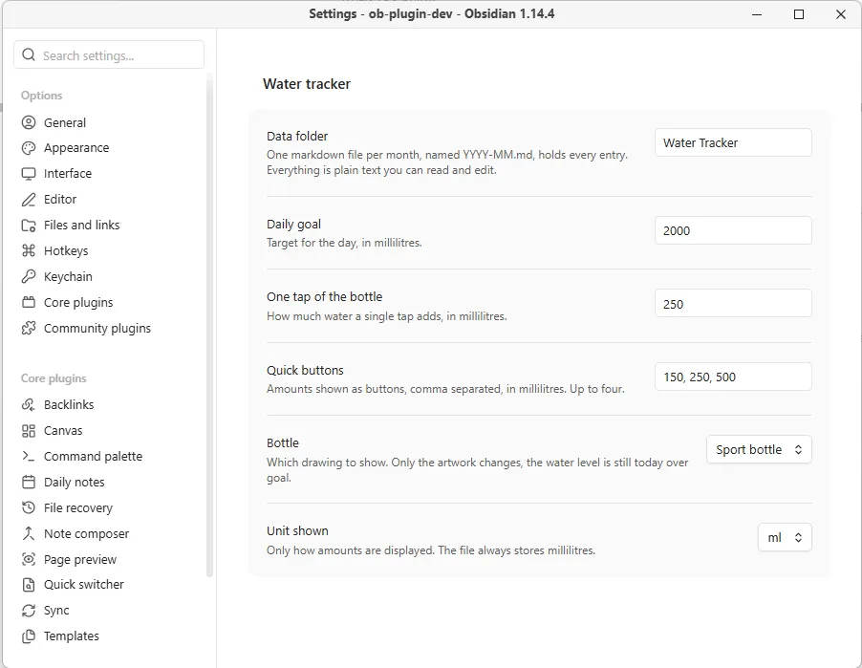862x668 pixels.
Task: Click the Templates copy icon
Action: [x=29, y=636]
